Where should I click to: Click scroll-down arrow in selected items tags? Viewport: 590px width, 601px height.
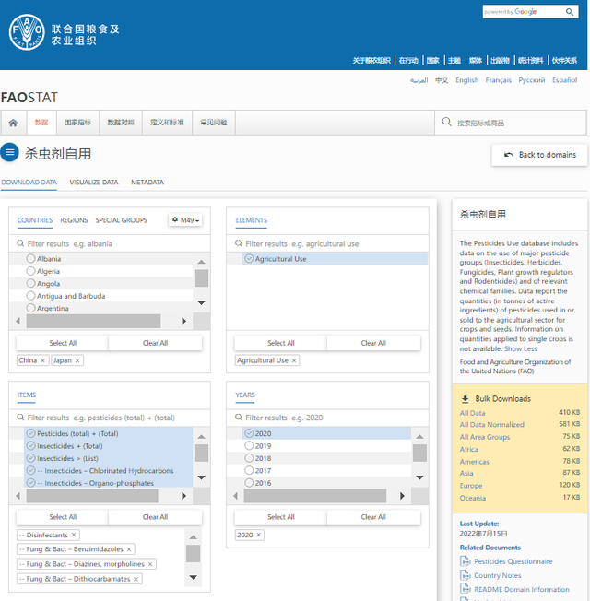[194, 577]
